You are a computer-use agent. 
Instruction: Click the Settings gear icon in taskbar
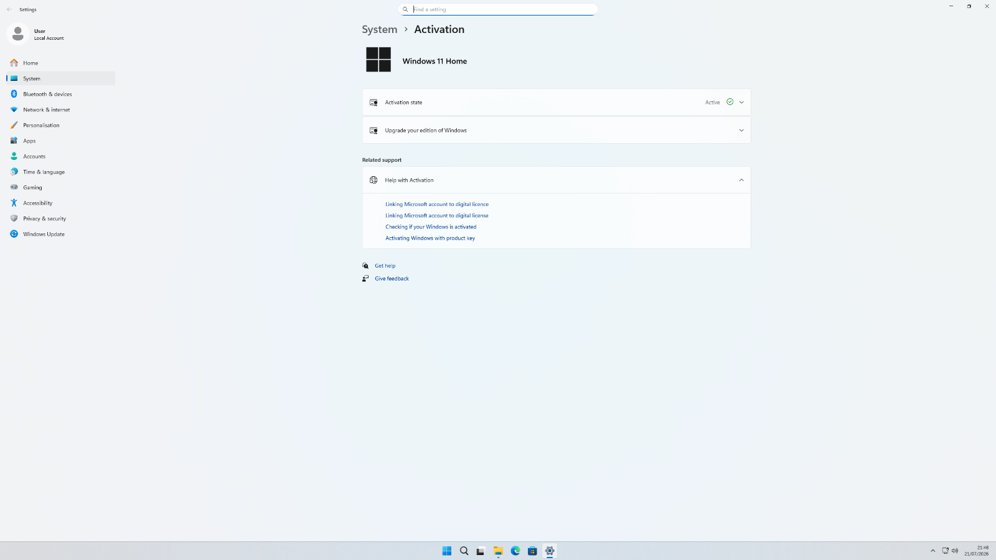point(550,551)
